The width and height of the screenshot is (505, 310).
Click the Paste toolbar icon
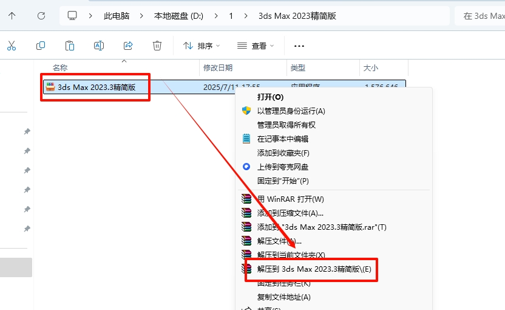pos(70,46)
